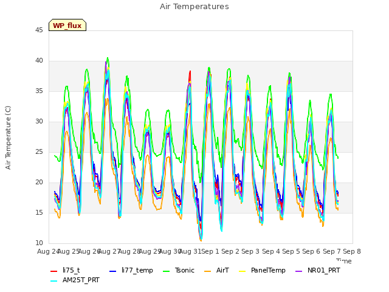Click the Aug 31 x-axis label

tap(190, 251)
